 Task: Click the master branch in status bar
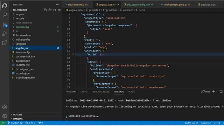coord(13,123)
